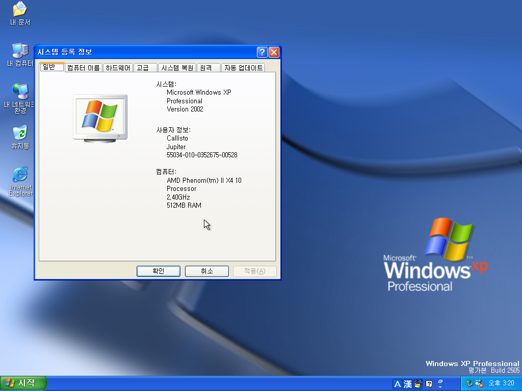Image resolution: width=522 pixels, height=391 pixels.
Task: Select the 자동 업데이트 tab
Action: pos(244,68)
